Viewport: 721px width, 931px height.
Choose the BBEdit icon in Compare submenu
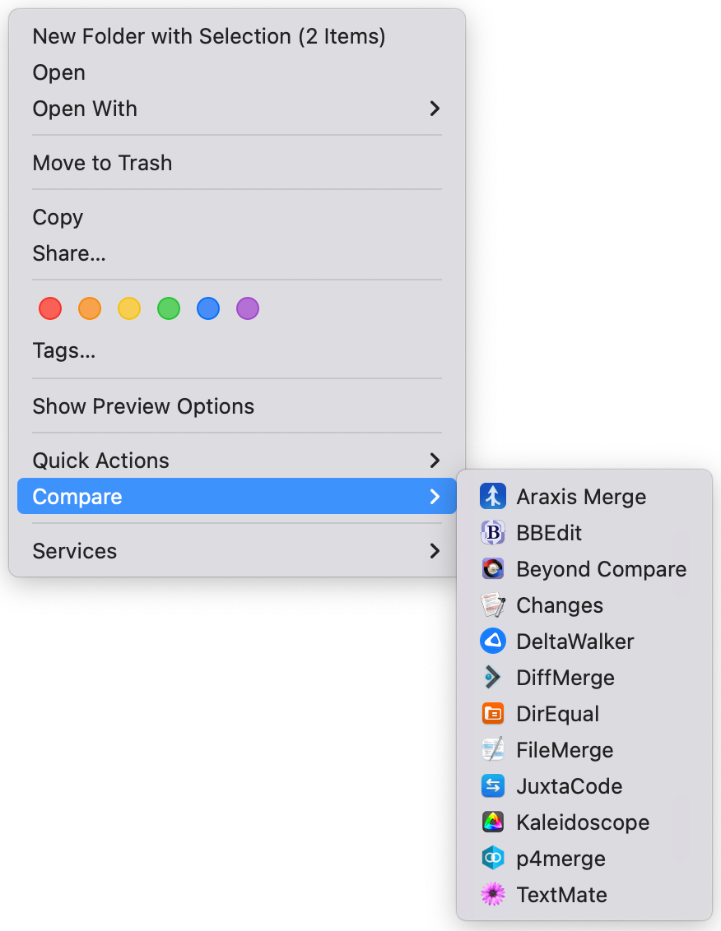click(x=493, y=533)
